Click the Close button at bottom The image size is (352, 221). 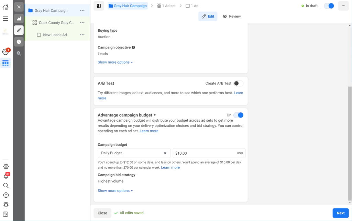click(102, 213)
